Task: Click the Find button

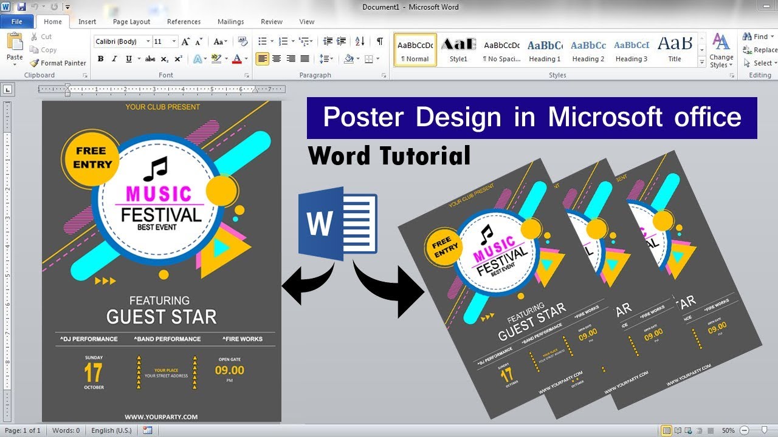Action: pos(756,36)
